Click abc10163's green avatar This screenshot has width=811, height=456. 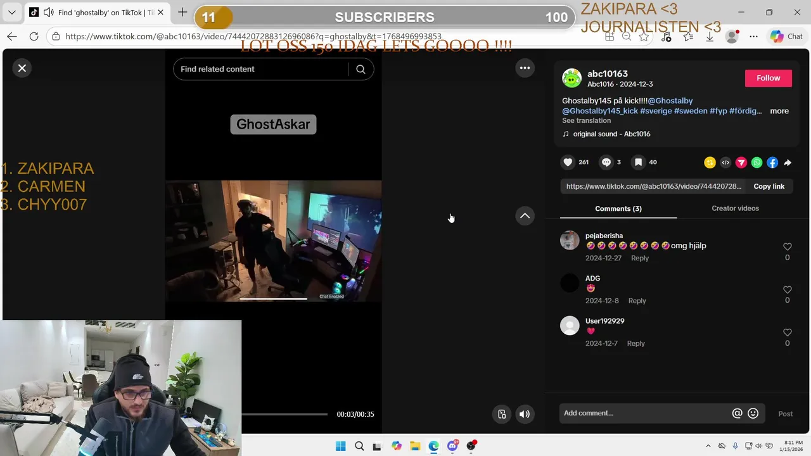pyautogui.click(x=572, y=78)
